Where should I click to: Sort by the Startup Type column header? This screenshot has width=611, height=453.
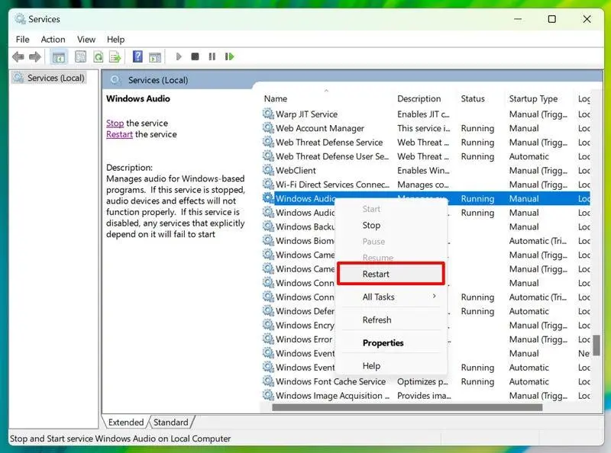533,99
